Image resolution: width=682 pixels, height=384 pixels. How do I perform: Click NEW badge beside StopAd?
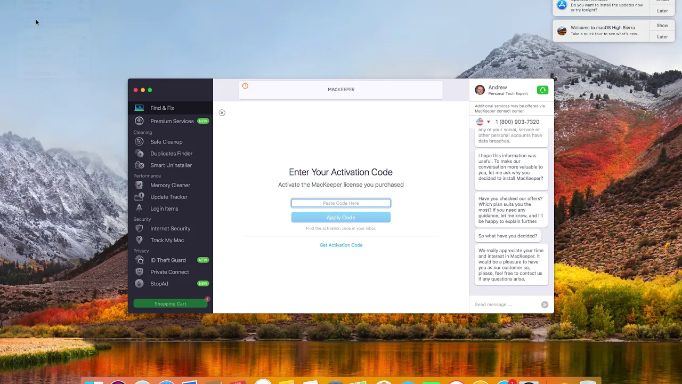(x=203, y=284)
